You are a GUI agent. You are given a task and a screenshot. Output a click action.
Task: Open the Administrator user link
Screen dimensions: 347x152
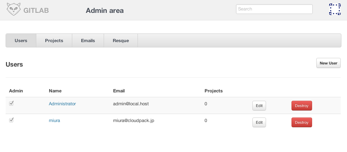[62, 104]
